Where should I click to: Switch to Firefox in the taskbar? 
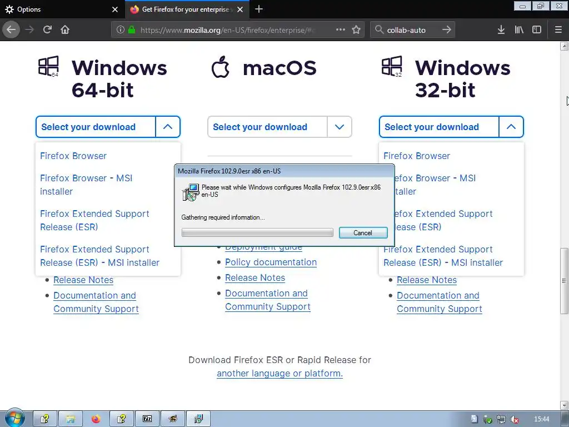[x=96, y=419]
